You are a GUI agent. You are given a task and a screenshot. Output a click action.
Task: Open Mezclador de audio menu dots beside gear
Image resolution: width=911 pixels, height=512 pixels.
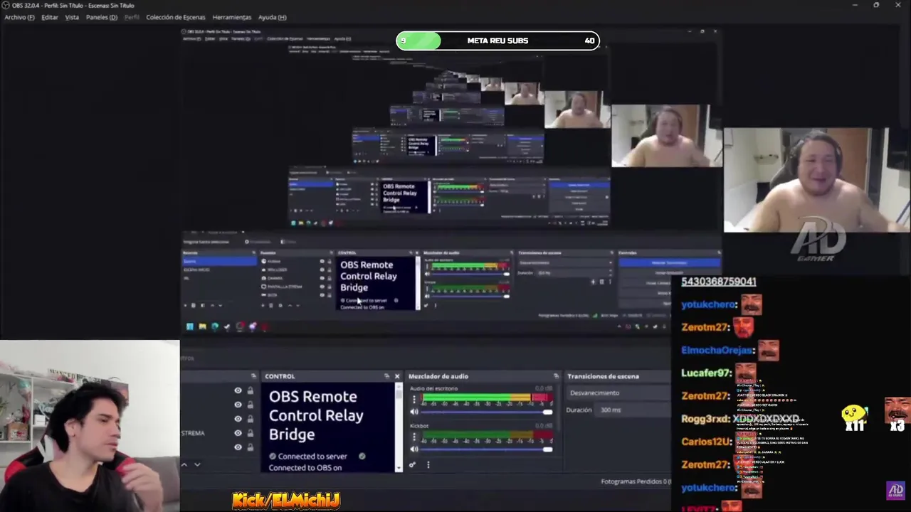(x=428, y=464)
